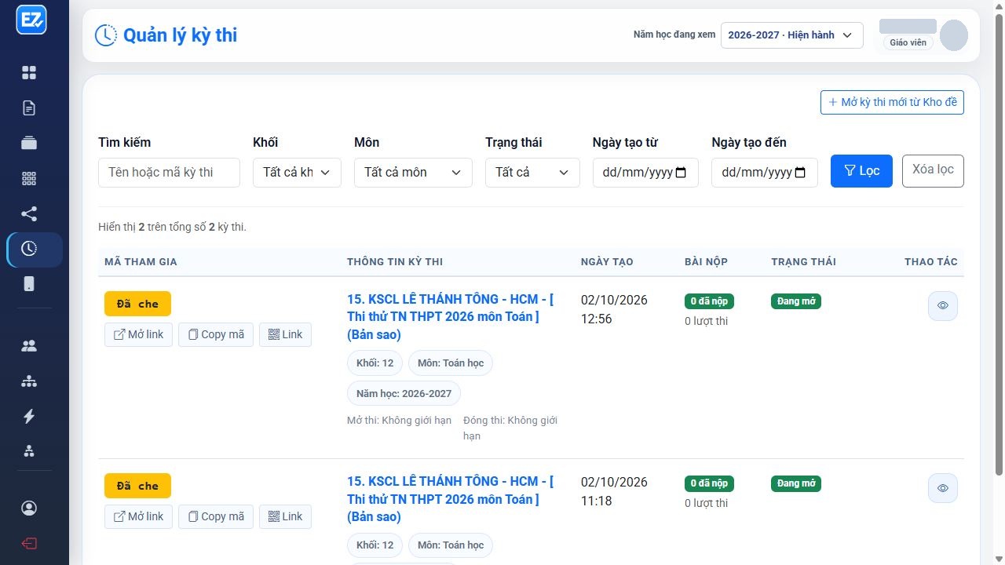Click the Ngày tạo từ date field
The height and width of the screenshot is (565, 1005).
[x=645, y=173]
